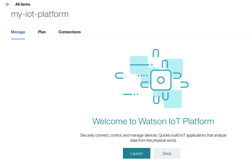Screen dimensions: 251x167
Task: Click the dash-and-dots line below the chip
Action: pos(130,94)
